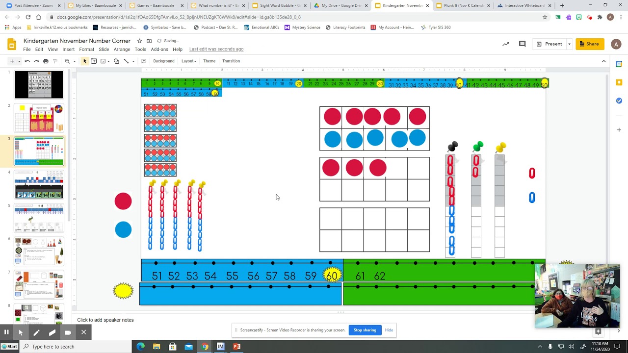Click the Undo arrow in Slides toolbar
This screenshot has height=353, width=628.
click(27, 61)
